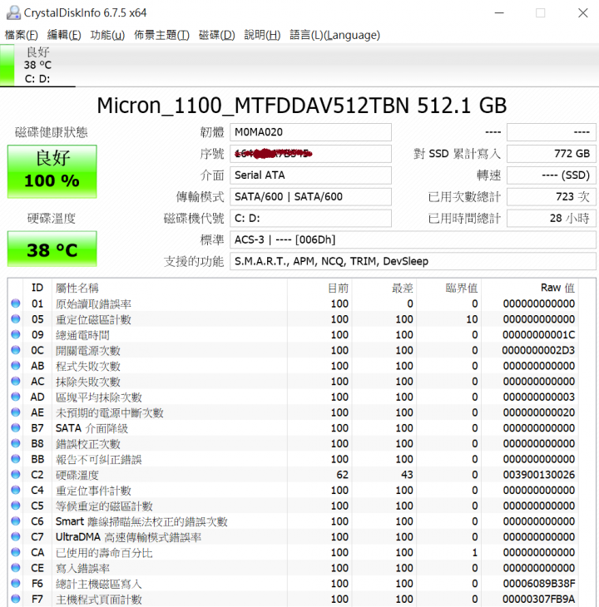Click the 38 °C temperature button
The height and width of the screenshot is (607, 599).
point(52,249)
